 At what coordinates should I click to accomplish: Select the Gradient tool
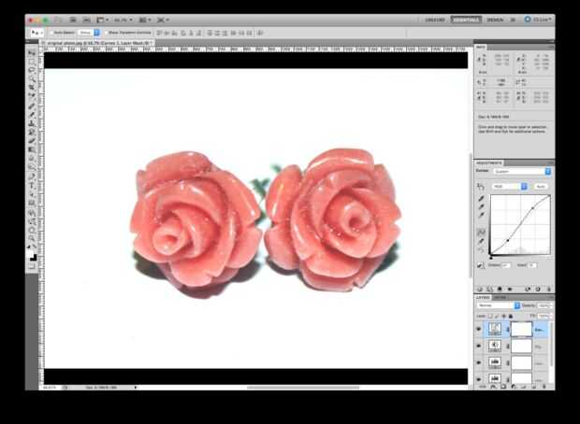pos(32,150)
